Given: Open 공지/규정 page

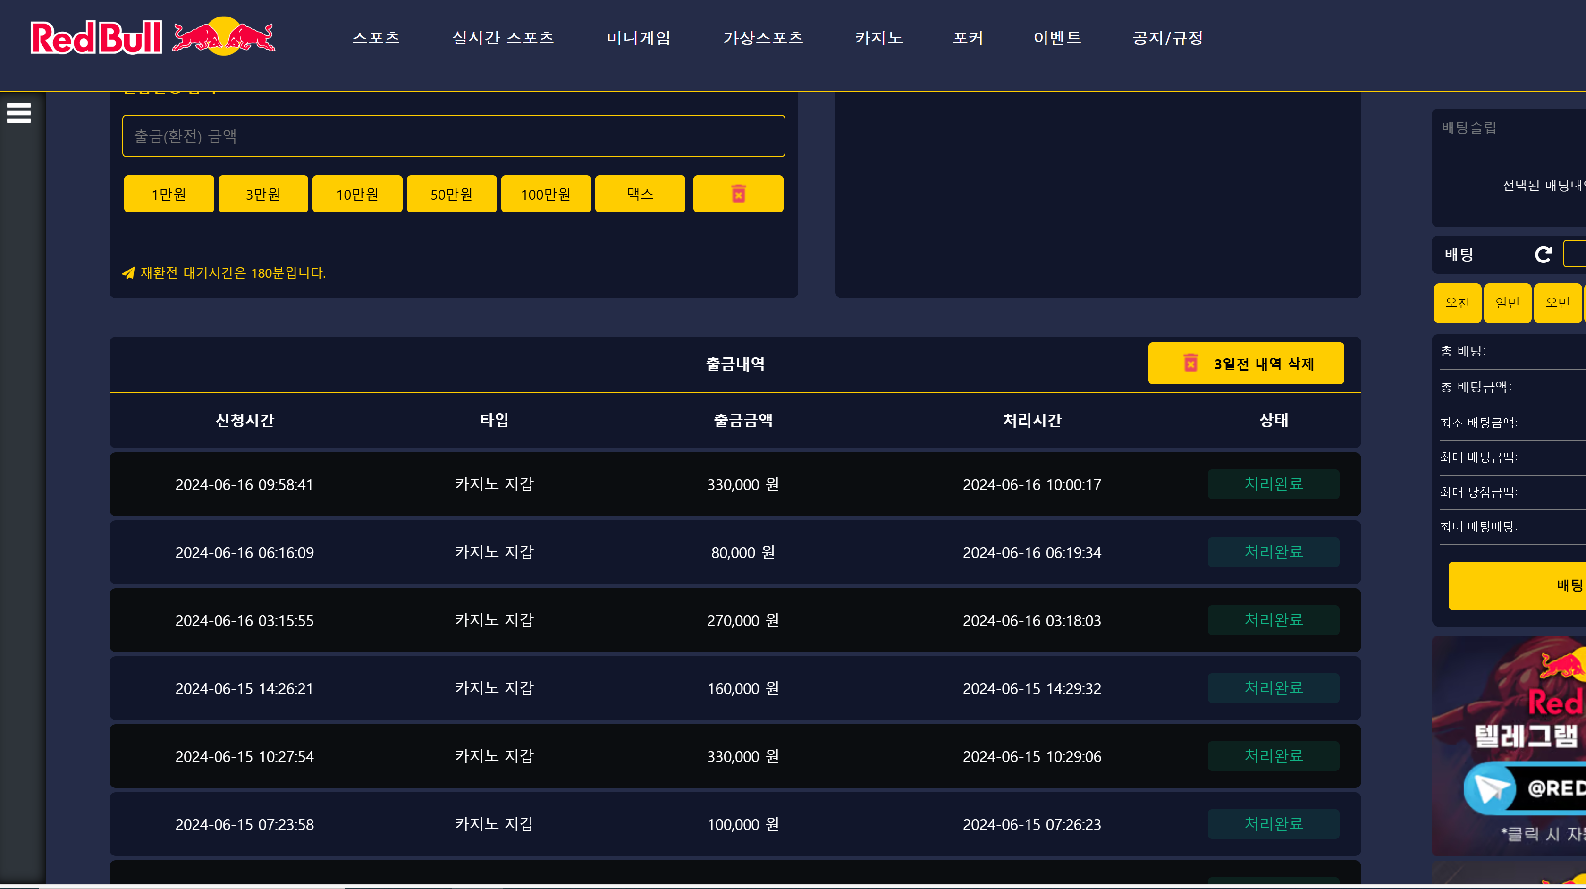Looking at the screenshot, I should coord(1167,38).
